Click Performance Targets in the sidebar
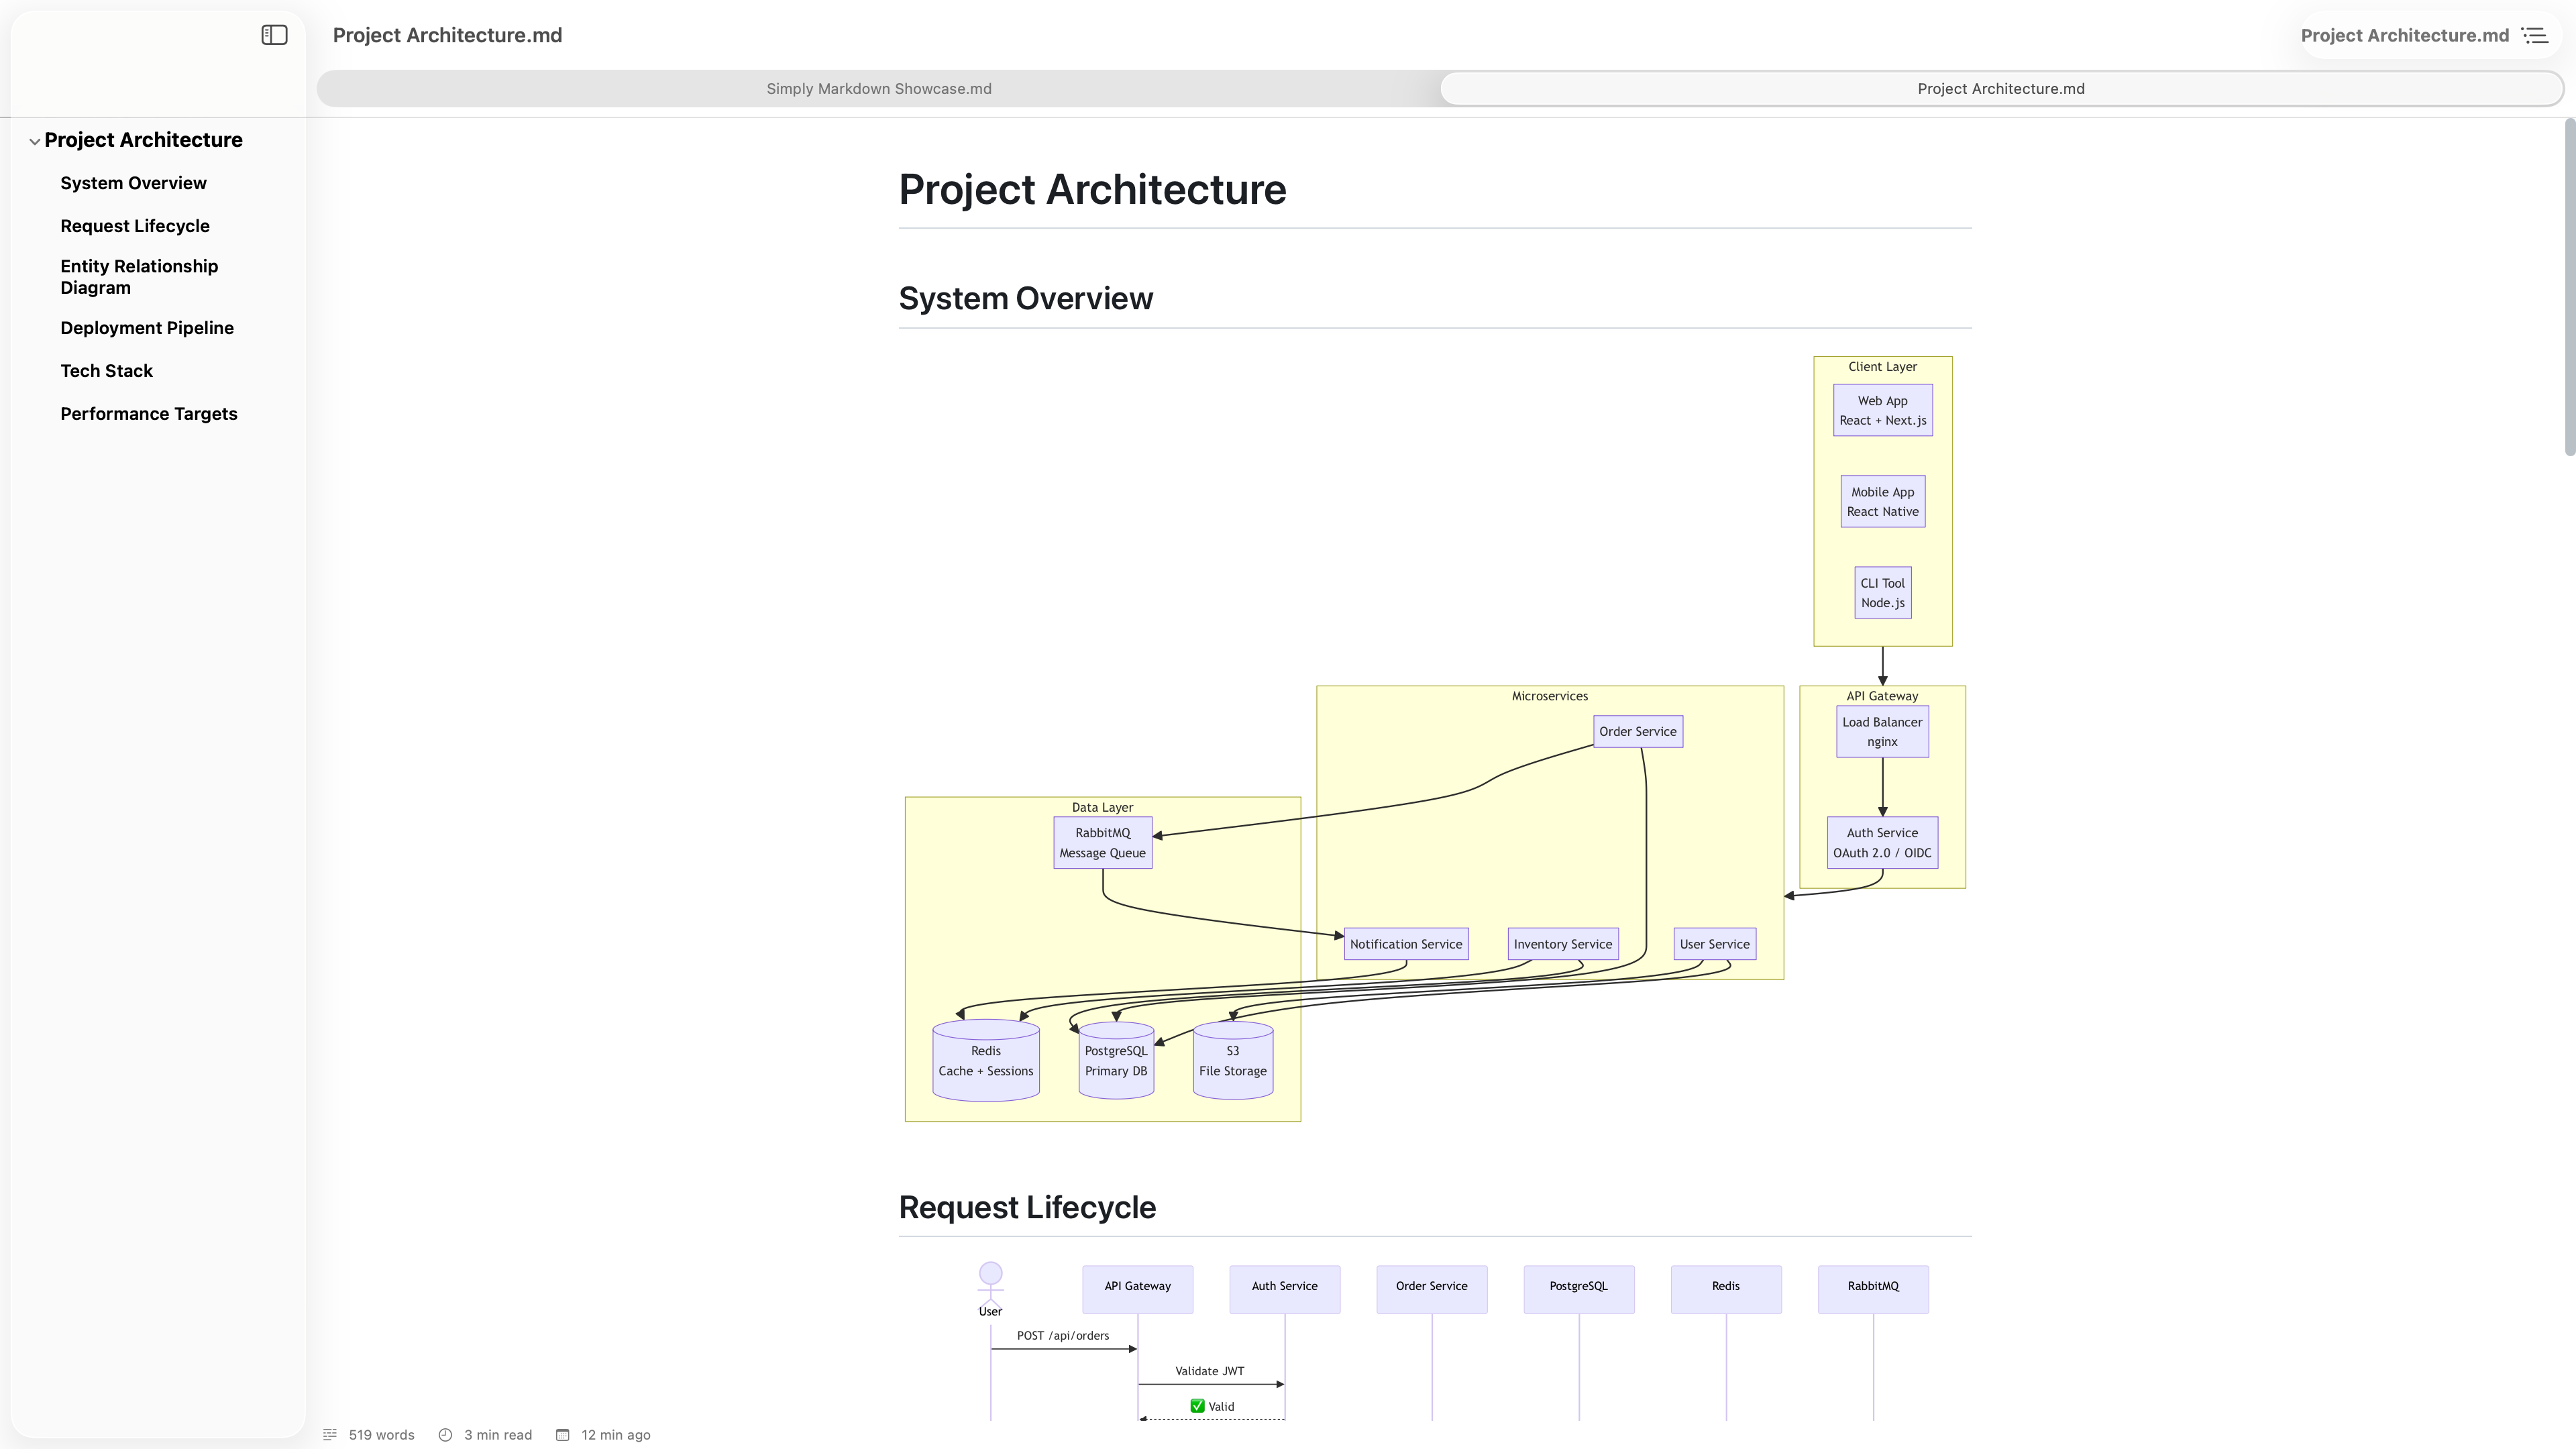This screenshot has width=2576, height=1449. tap(148, 413)
